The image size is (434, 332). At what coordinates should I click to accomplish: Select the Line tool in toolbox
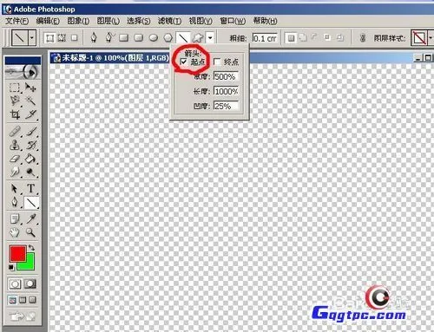pyautogui.click(x=31, y=203)
